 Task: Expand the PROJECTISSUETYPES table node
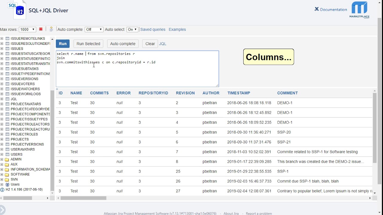[x=2, y=119]
